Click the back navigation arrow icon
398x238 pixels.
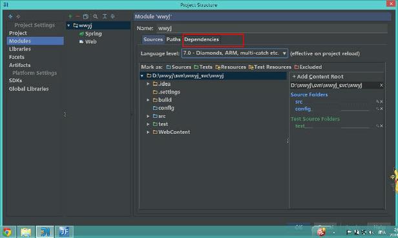10,17
